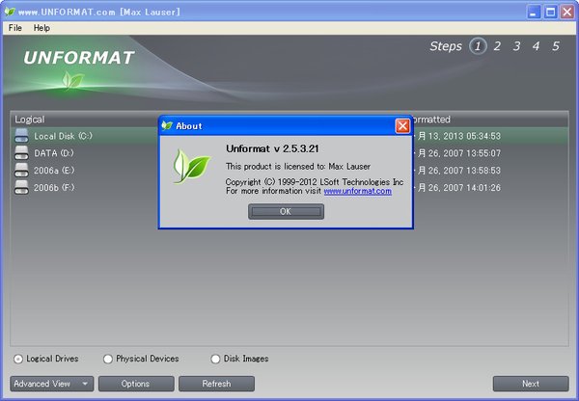
Task: Click the Local Disk (C:) drive icon
Action: tap(21, 136)
